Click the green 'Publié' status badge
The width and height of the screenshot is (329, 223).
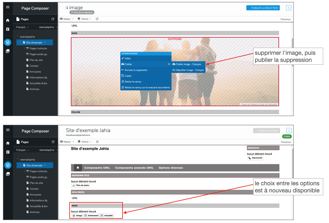(x=286, y=136)
